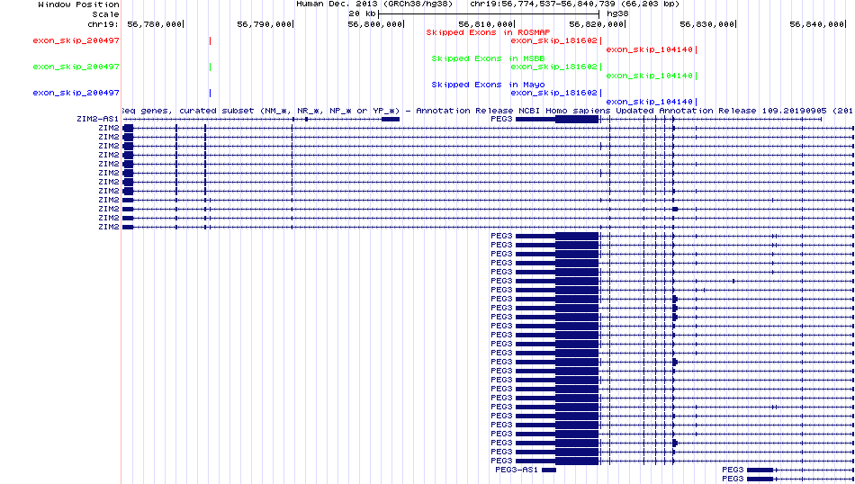The image size is (855, 484).
Task: Click the 'Skipped Exons in ROSMAP' track title
Action: (476, 32)
